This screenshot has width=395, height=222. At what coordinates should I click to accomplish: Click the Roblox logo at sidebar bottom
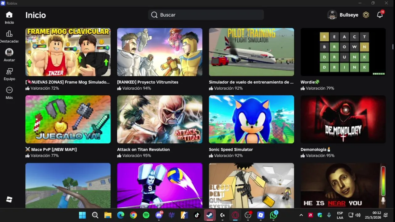click(9, 199)
